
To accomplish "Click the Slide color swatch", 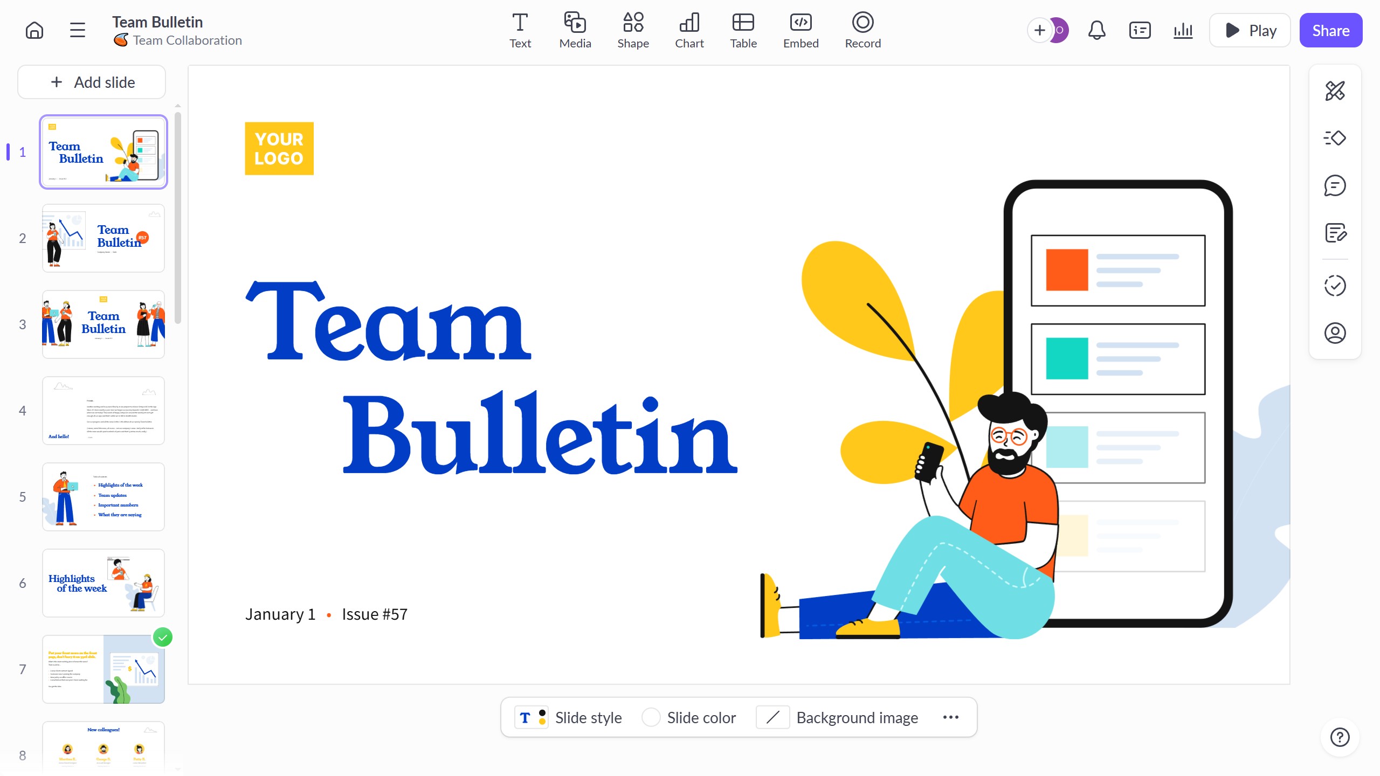I will coord(651,718).
